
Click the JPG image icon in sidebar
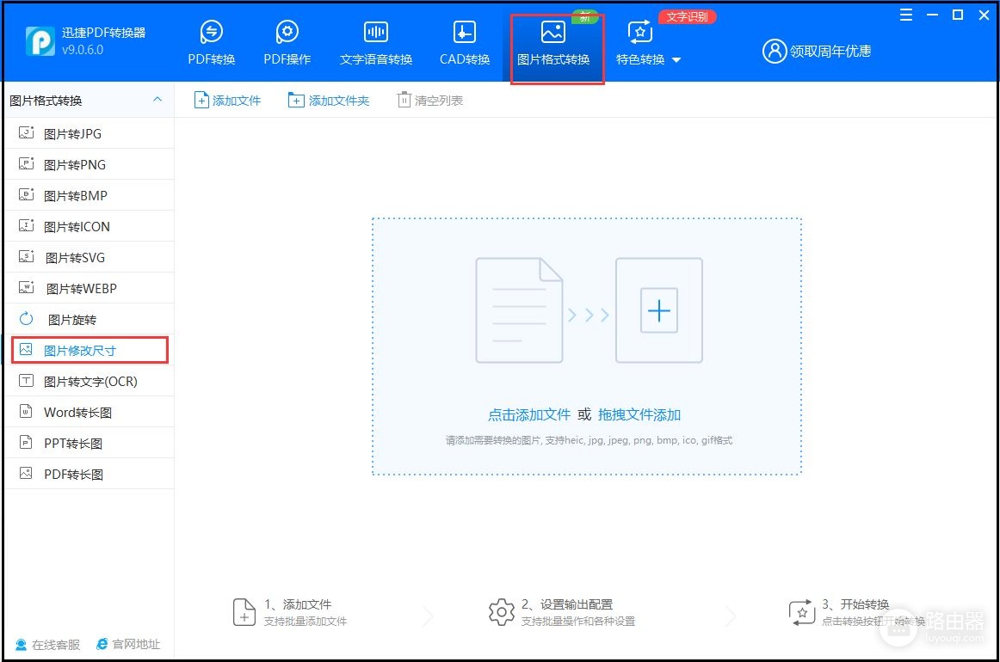click(x=26, y=132)
